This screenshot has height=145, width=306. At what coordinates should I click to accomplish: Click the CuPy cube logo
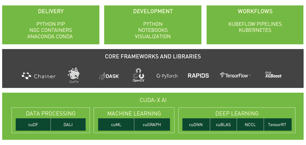point(74,76)
